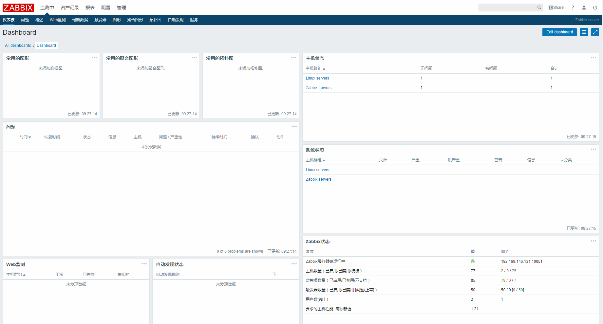This screenshot has height=324, width=603.
Task: Open 主机状态 widget options menu
Action: [594, 58]
